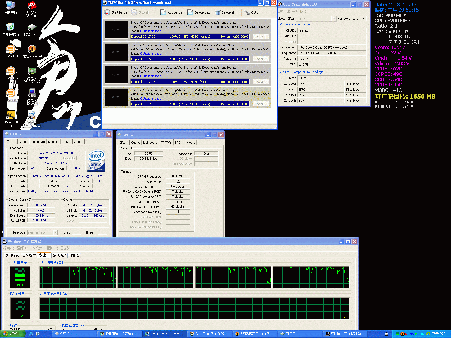451x338 pixels.
Task: Expand the Select CPU dropdown in Core Temp
Action: click(334, 19)
